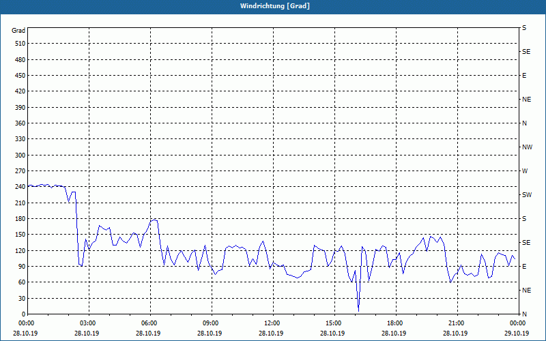Click the 420 y-axis tick label

pos(20,91)
